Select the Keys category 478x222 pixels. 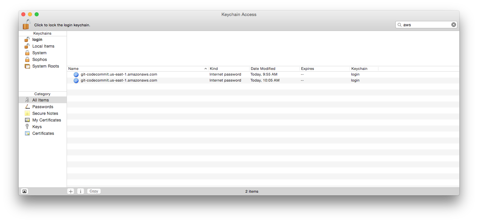37,127
